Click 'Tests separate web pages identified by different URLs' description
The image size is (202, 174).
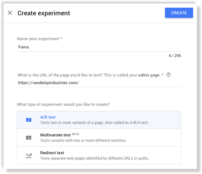(x=94, y=158)
